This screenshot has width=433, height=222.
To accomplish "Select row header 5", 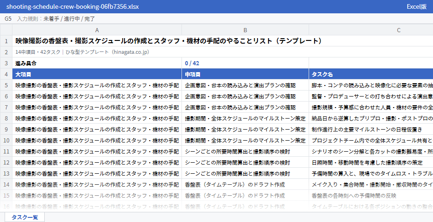I will point(6,85).
